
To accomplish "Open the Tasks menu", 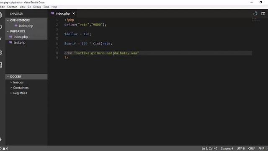I will click(46, 7).
